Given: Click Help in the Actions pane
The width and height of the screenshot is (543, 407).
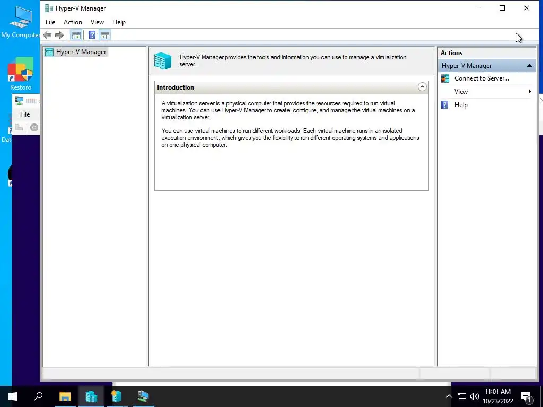Looking at the screenshot, I should pos(461,105).
